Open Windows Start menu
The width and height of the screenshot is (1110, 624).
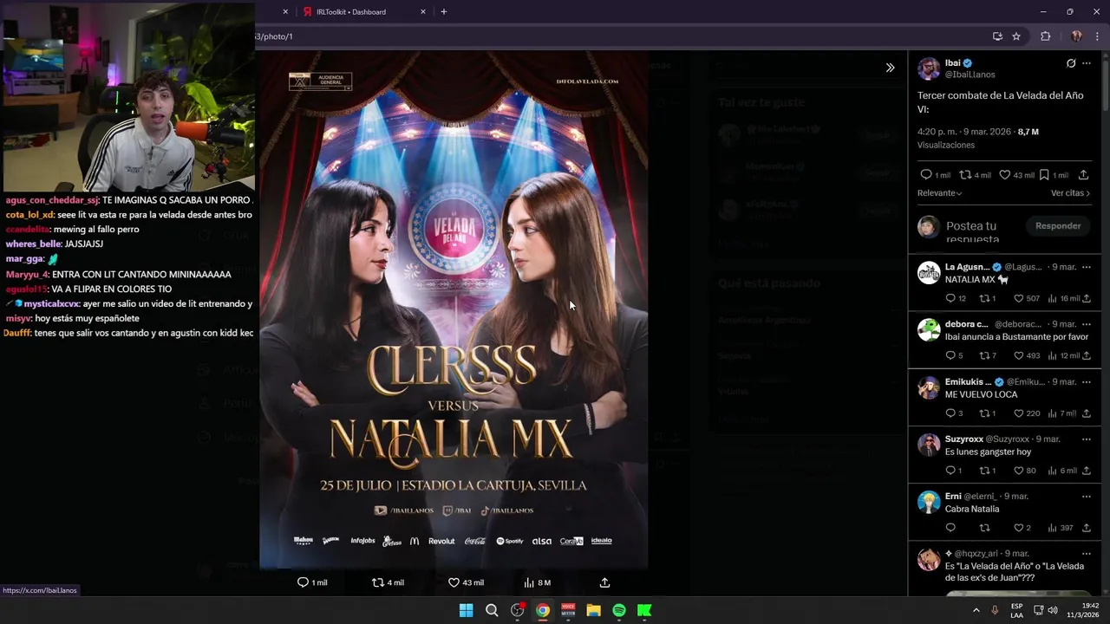(x=466, y=610)
